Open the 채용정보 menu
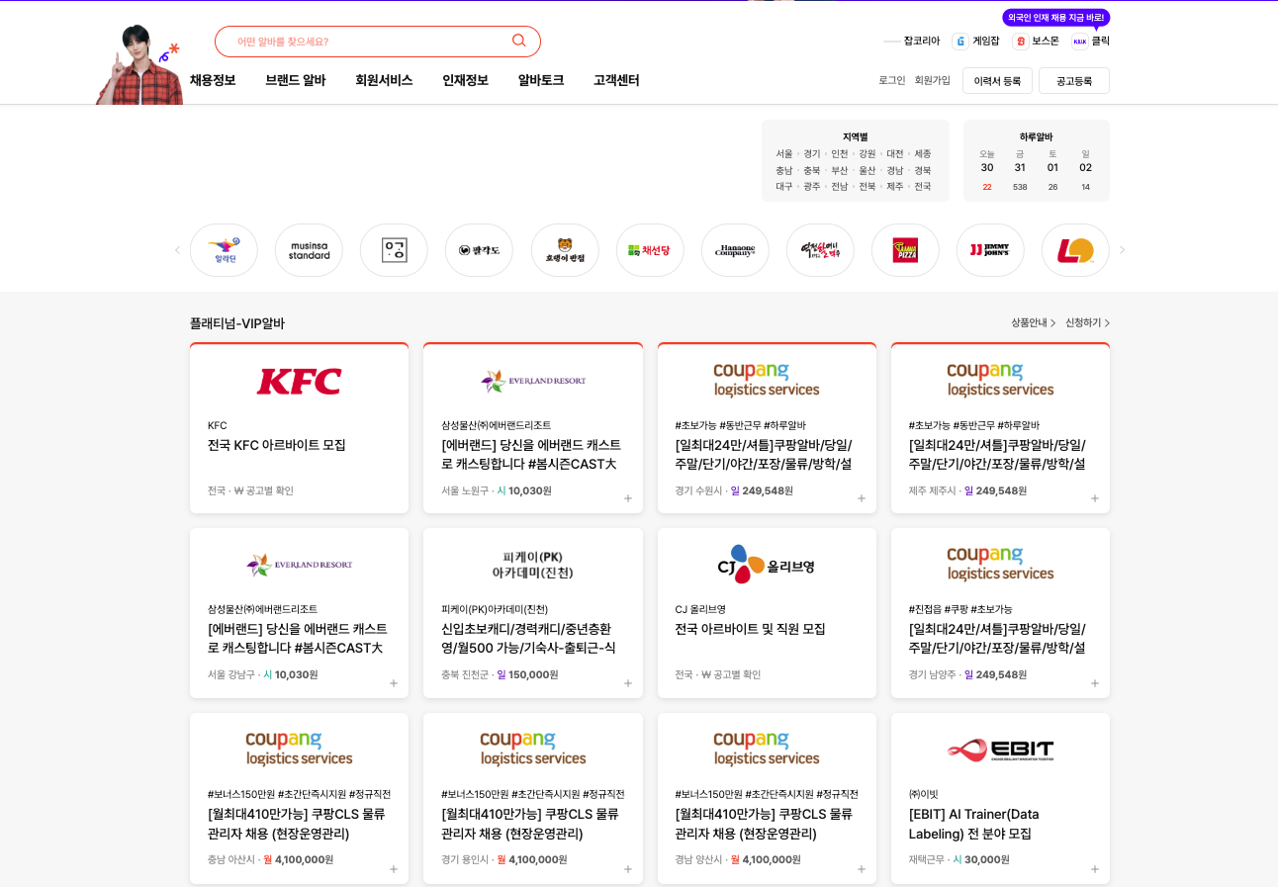Image resolution: width=1278 pixels, height=887 pixels. 213,80
